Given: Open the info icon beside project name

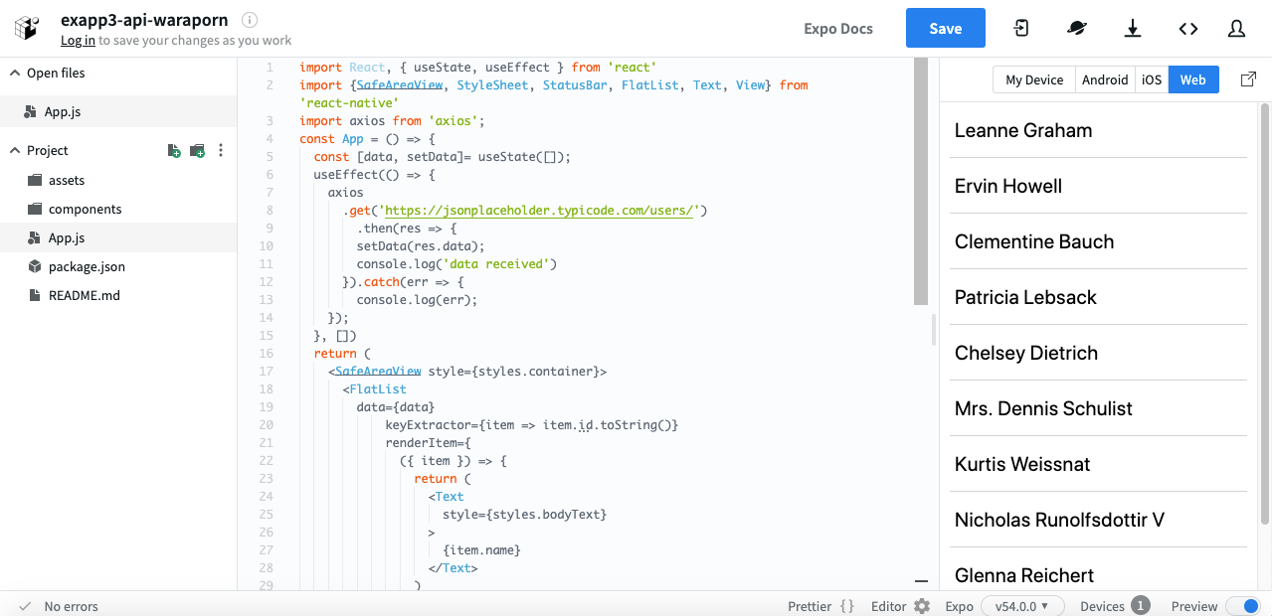Looking at the screenshot, I should click(x=250, y=20).
